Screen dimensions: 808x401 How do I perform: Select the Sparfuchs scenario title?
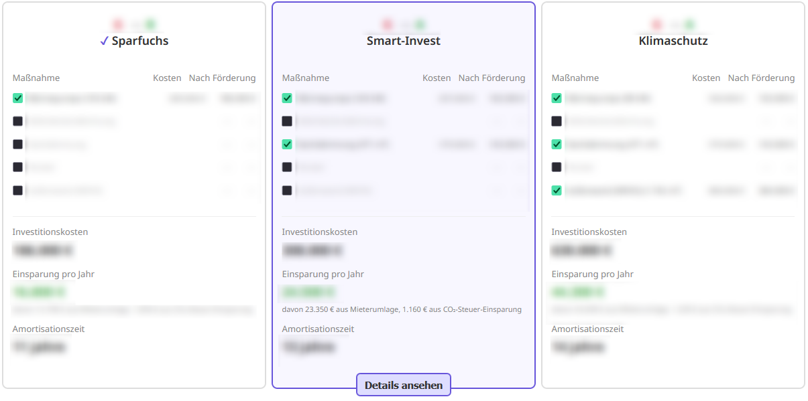tap(140, 41)
